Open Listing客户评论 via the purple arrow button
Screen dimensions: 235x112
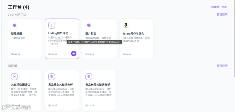click(74, 54)
